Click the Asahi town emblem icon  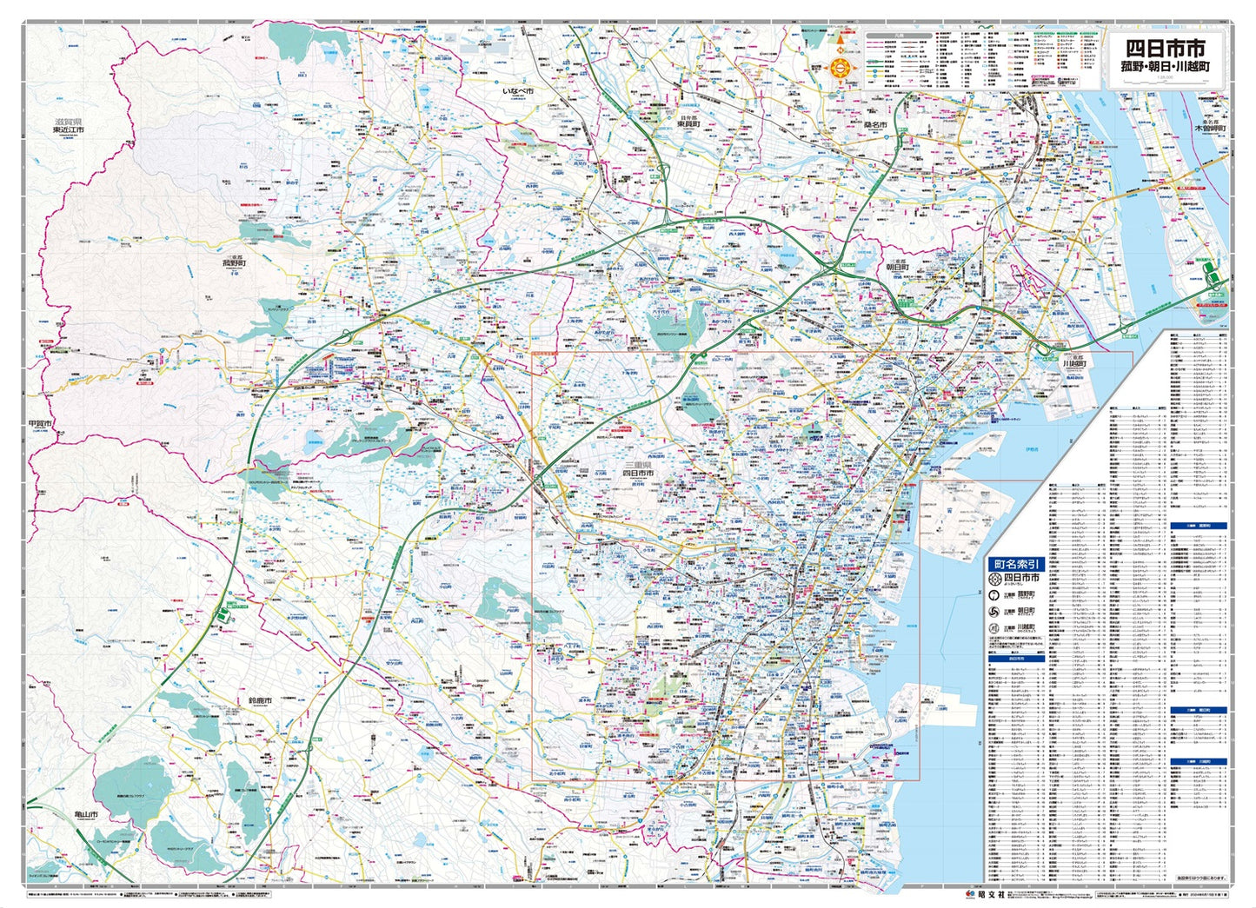point(995,612)
